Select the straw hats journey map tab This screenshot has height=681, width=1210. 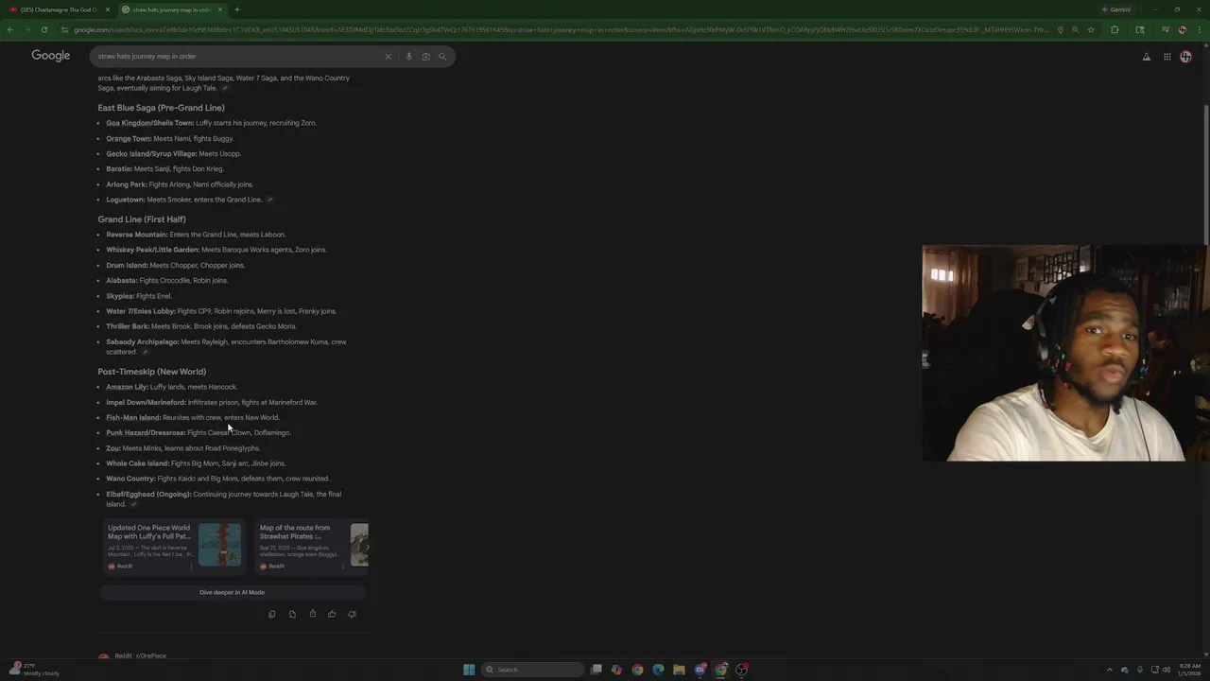click(x=170, y=9)
